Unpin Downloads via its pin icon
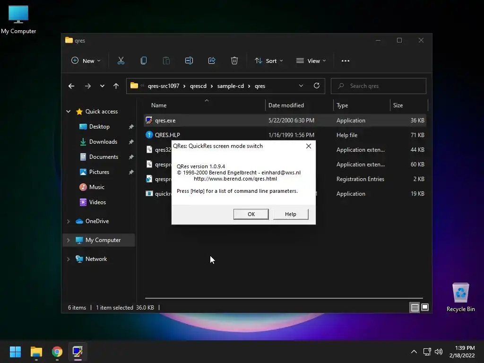484x363 pixels. (x=131, y=142)
